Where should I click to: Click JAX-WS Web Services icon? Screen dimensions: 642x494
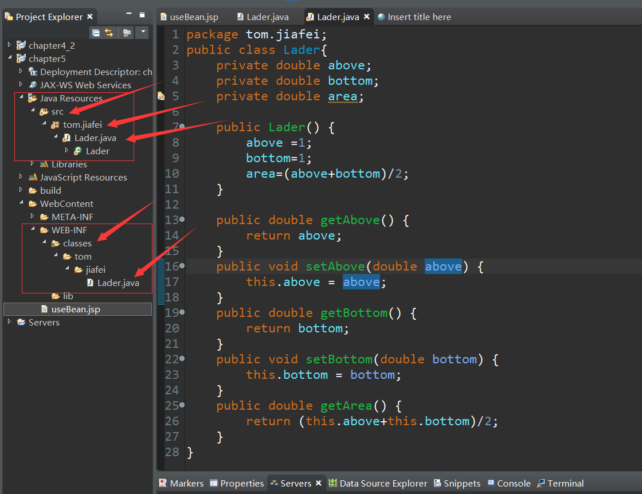33,85
